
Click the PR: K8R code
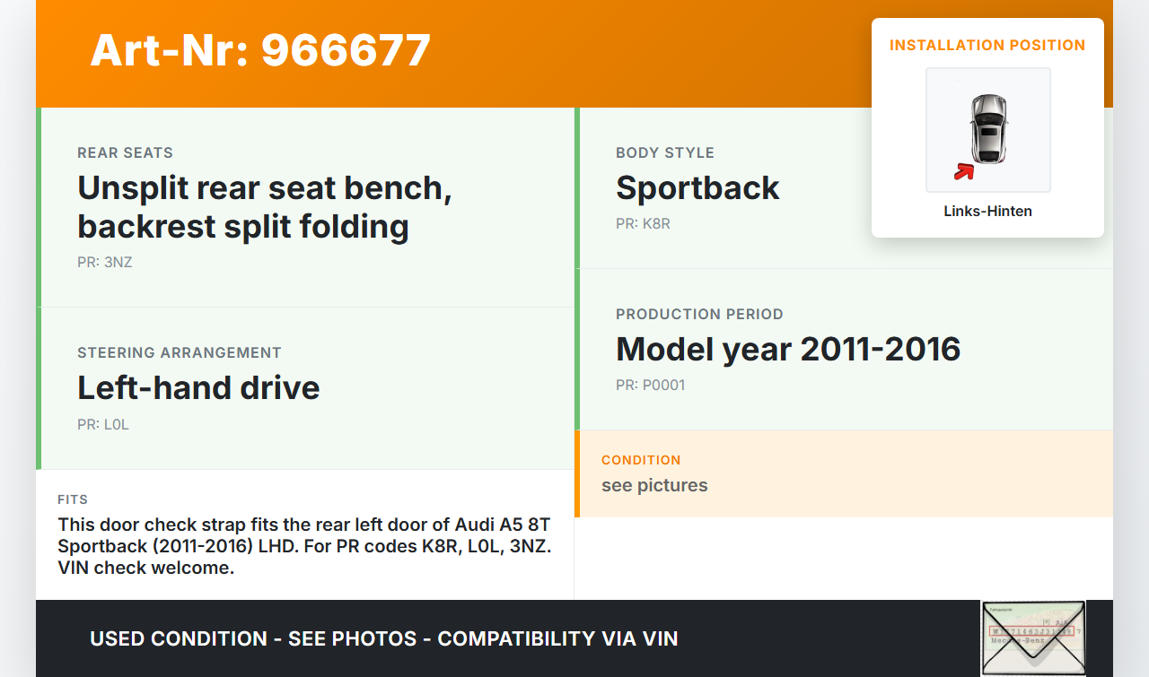[x=643, y=224]
